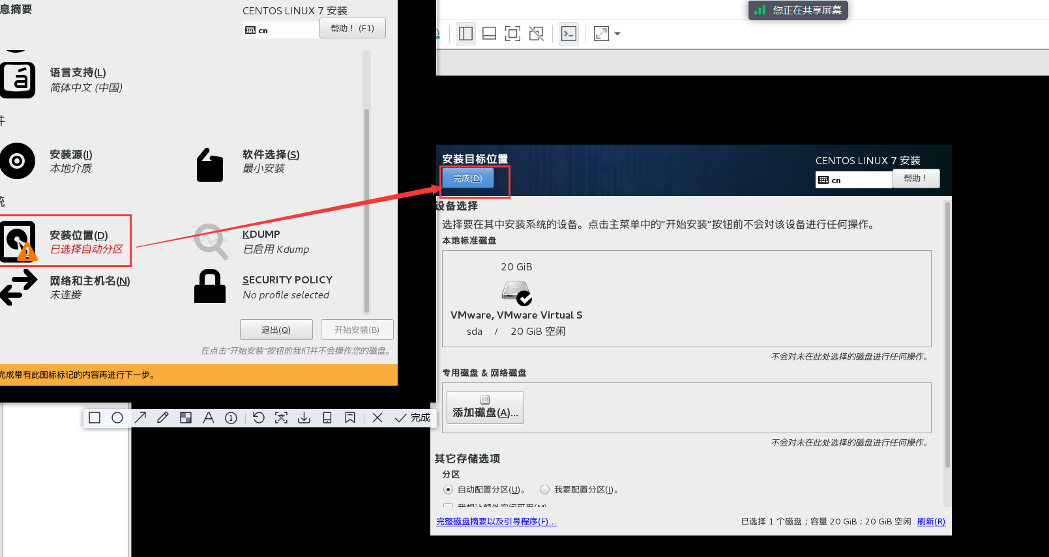Image resolution: width=1049 pixels, height=557 pixels.
Task: Open the KDUMP magnifier icon
Action: tap(211, 241)
